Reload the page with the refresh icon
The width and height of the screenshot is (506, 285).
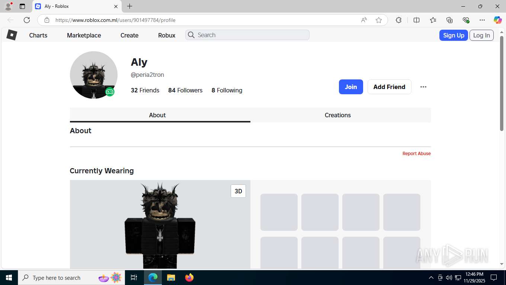click(x=27, y=20)
